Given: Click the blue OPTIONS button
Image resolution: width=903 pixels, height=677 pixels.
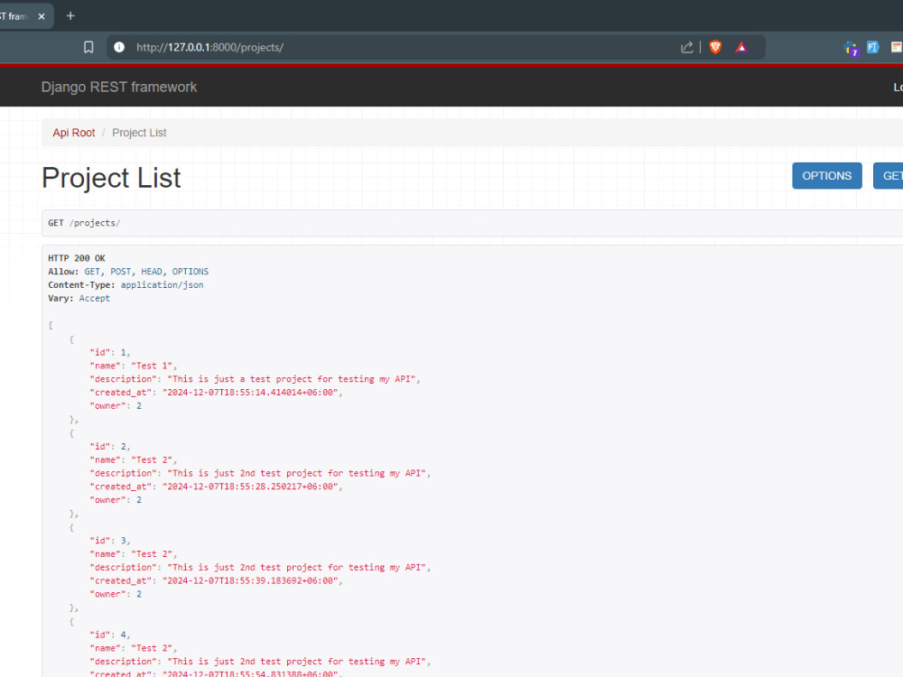Looking at the screenshot, I should [826, 176].
